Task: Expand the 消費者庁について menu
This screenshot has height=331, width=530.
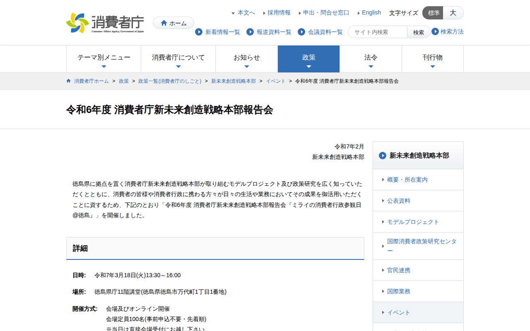Action: (178, 59)
